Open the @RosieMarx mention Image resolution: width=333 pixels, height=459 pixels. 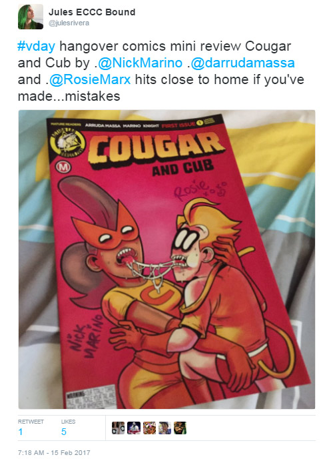pyautogui.click(x=90, y=79)
